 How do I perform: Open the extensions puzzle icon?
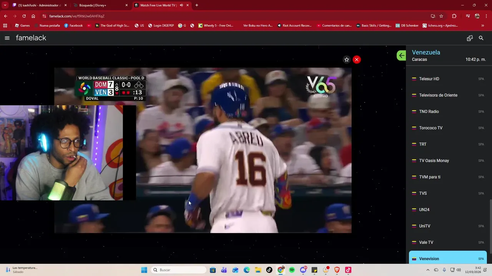pyautogui.click(x=454, y=16)
